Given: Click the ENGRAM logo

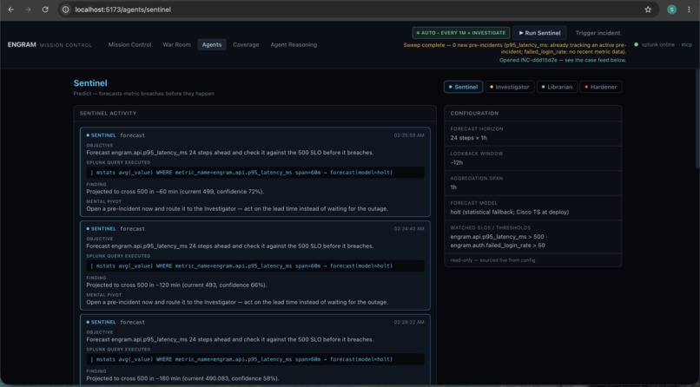Looking at the screenshot, I should [x=22, y=44].
